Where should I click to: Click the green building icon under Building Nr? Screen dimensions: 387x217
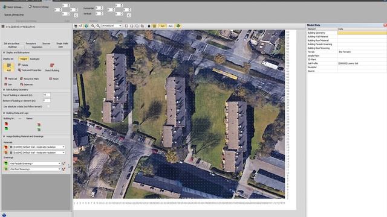[x=6, y=128]
